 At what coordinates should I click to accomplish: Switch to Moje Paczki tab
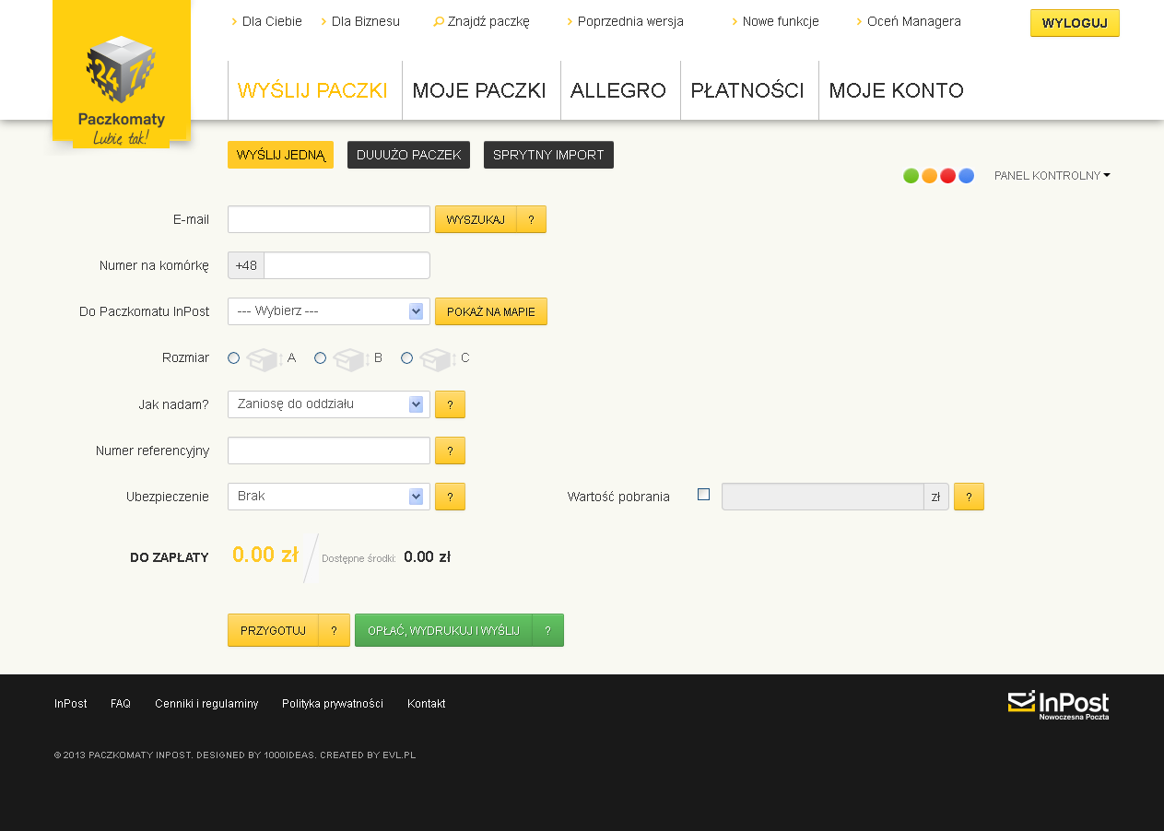click(479, 90)
